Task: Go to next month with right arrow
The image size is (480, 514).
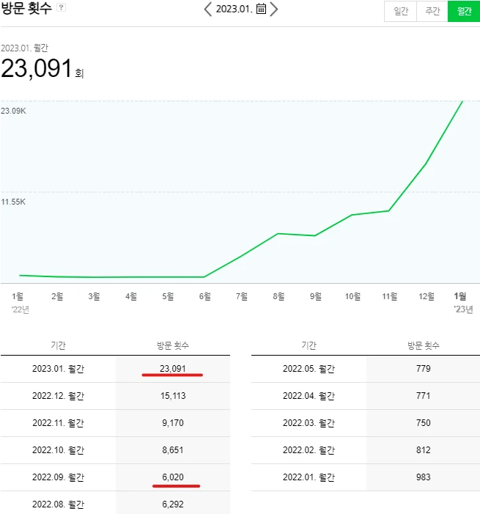Action: tap(274, 10)
